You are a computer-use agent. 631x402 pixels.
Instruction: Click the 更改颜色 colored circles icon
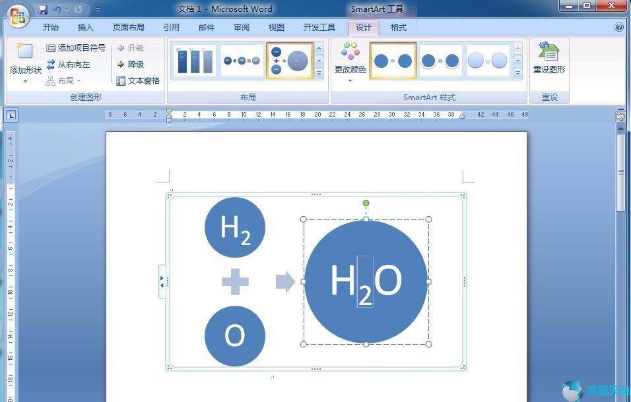[x=350, y=51]
